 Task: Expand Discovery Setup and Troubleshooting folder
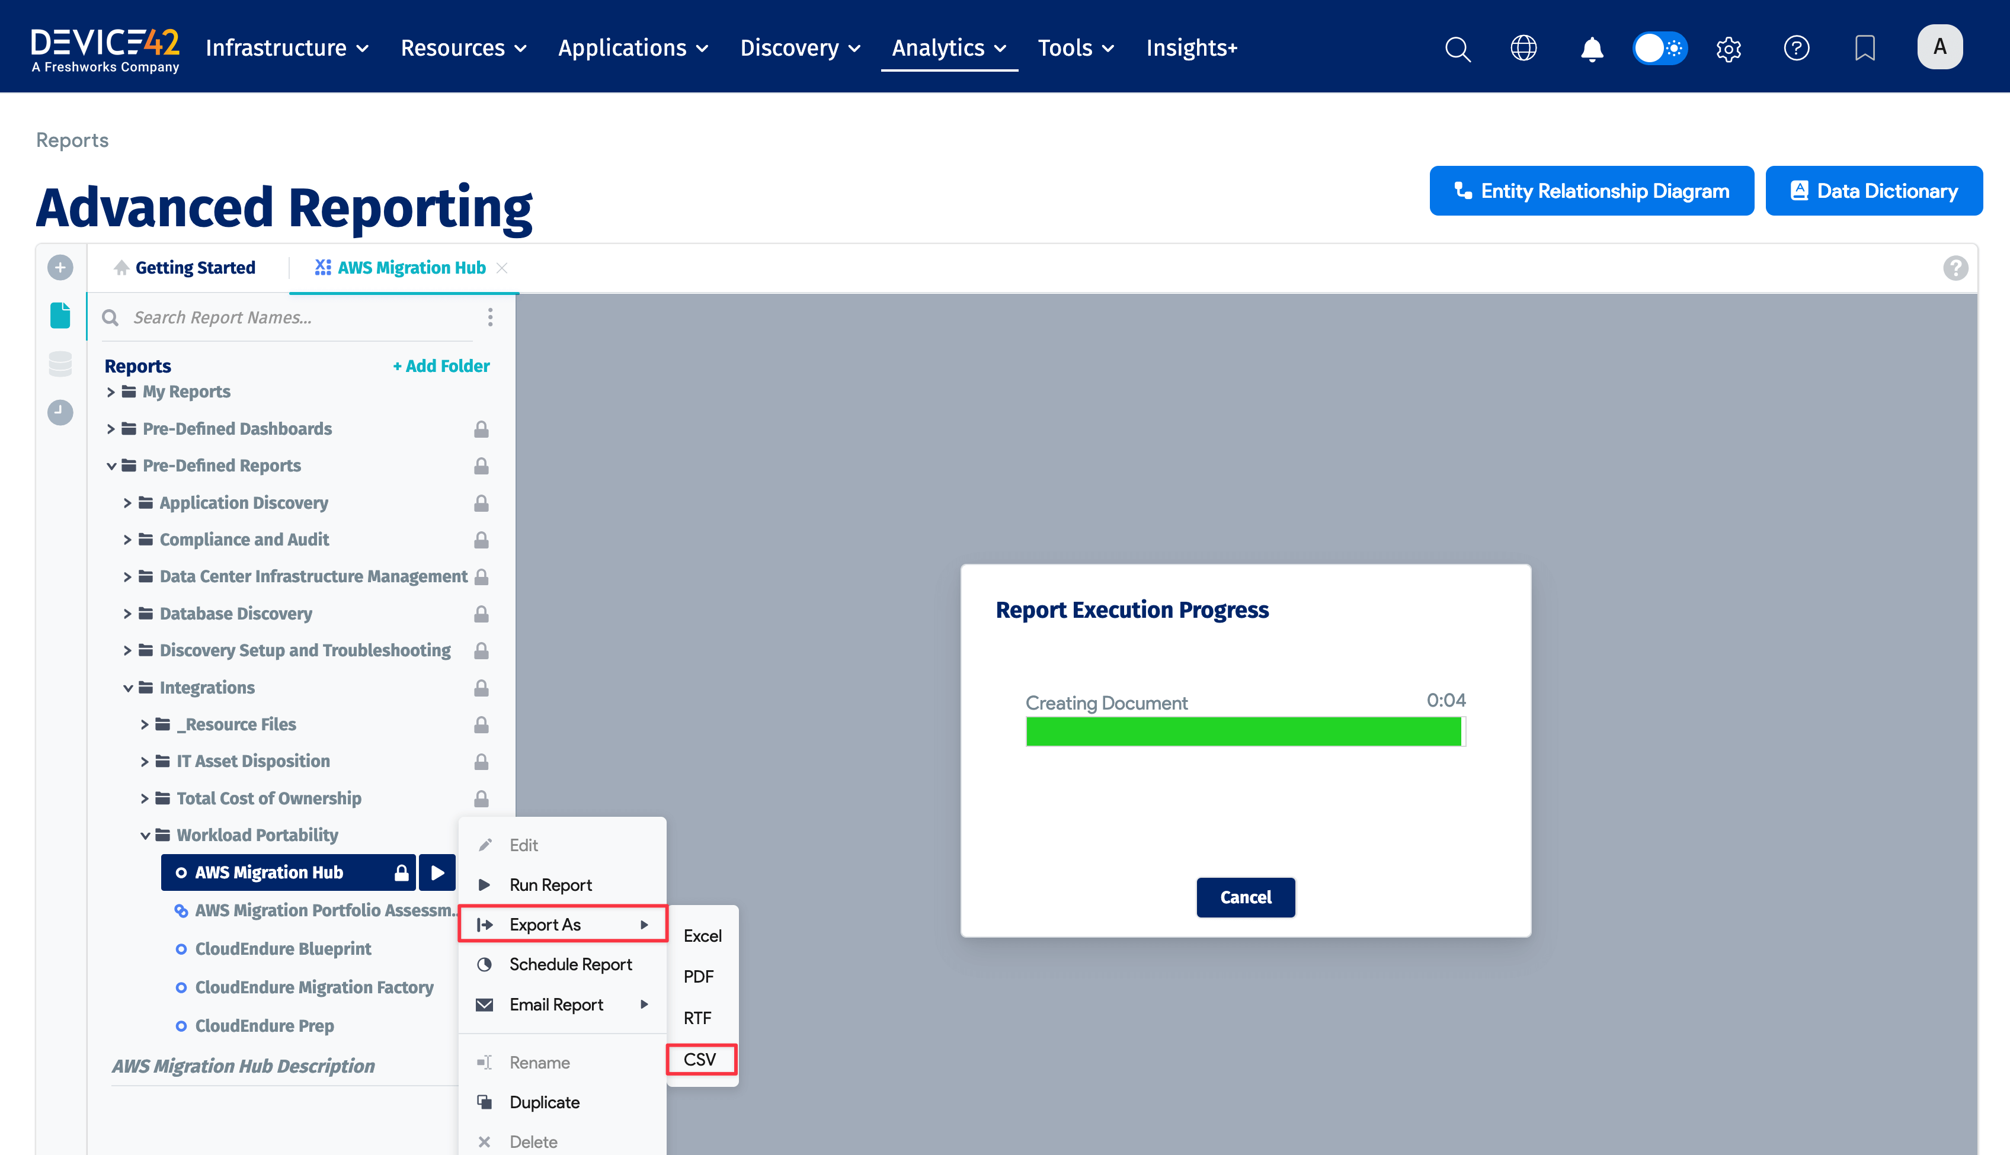(x=127, y=650)
